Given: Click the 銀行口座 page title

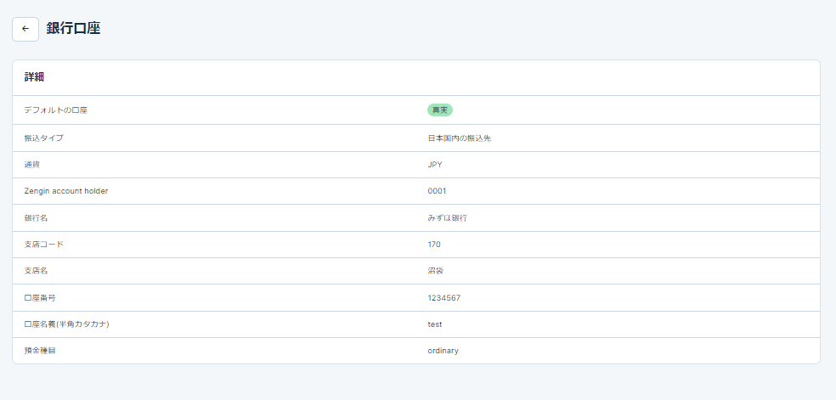Looking at the screenshot, I should [x=74, y=28].
